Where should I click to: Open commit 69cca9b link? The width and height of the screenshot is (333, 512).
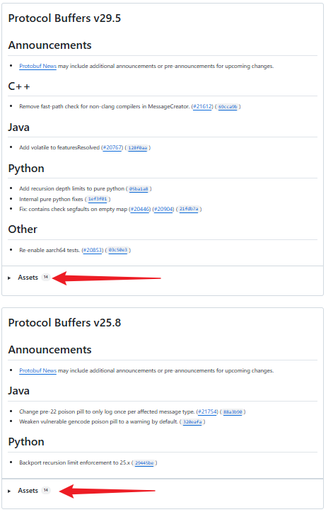[x=228, y=107]
